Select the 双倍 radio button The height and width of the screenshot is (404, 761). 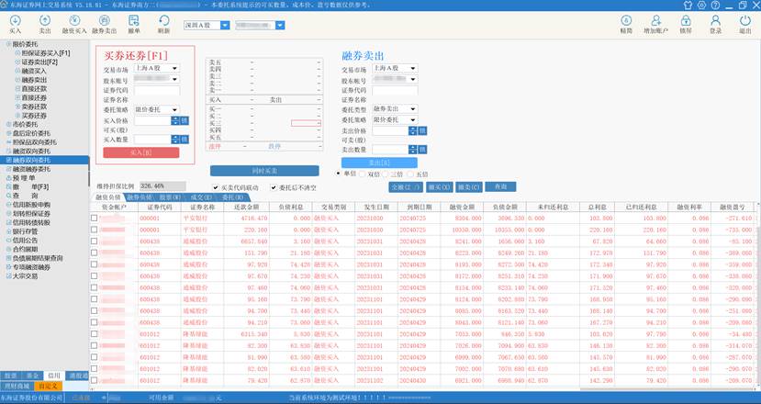(362, 174)
